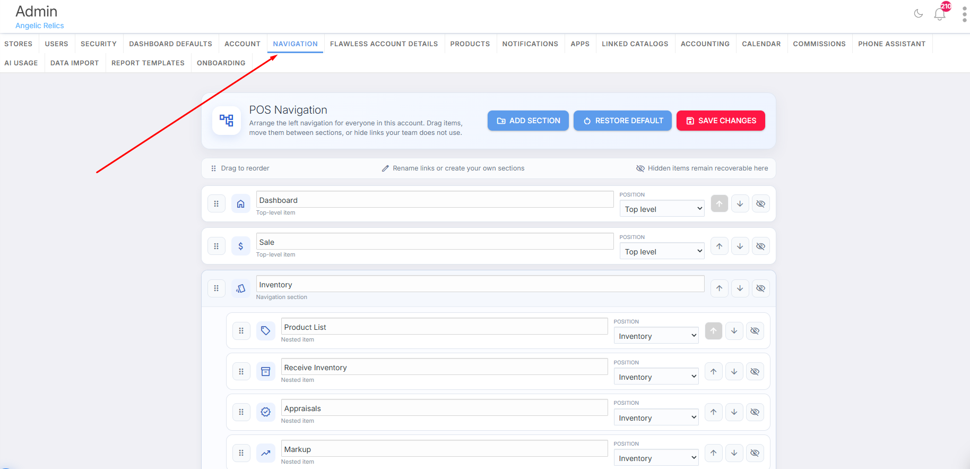Hide the Product List item

(x=755, y=331)
